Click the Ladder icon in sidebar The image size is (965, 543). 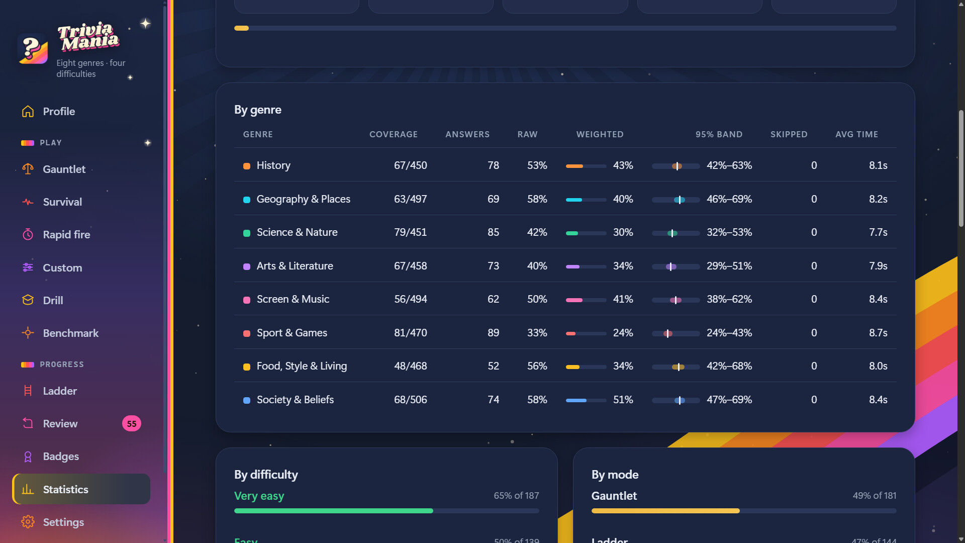pos(28,391)
